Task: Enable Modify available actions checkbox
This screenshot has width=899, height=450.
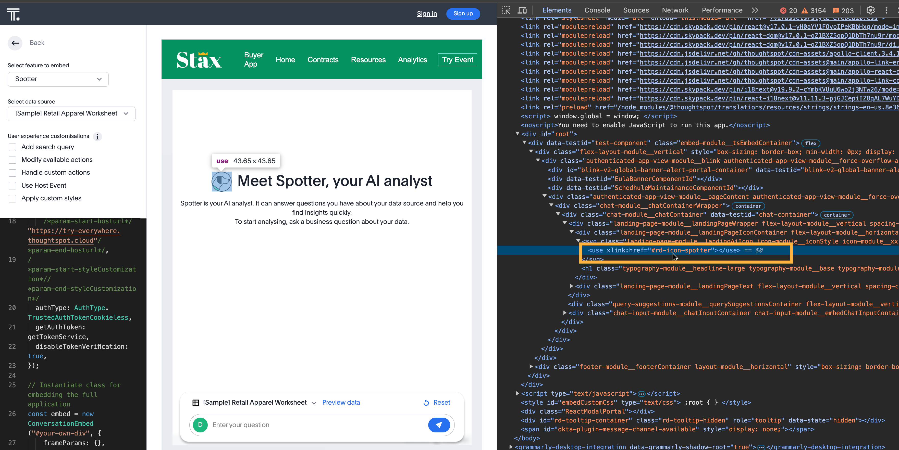Action: [12, 160]
